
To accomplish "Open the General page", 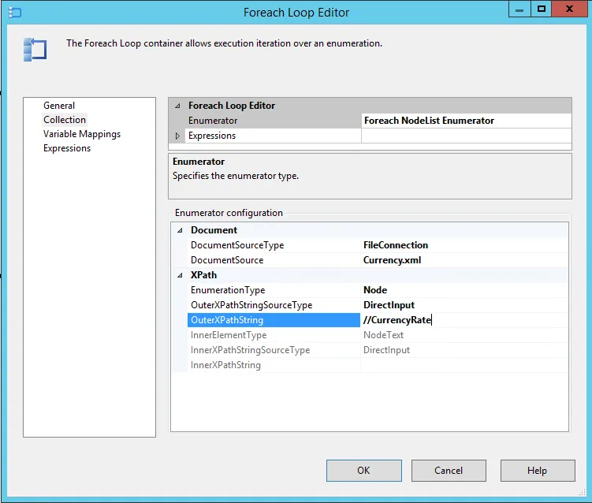I will pos(59,106).
